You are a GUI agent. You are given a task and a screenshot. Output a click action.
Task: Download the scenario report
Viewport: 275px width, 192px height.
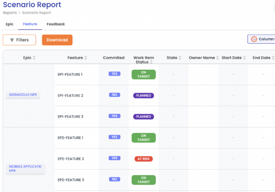coord(57,40)
